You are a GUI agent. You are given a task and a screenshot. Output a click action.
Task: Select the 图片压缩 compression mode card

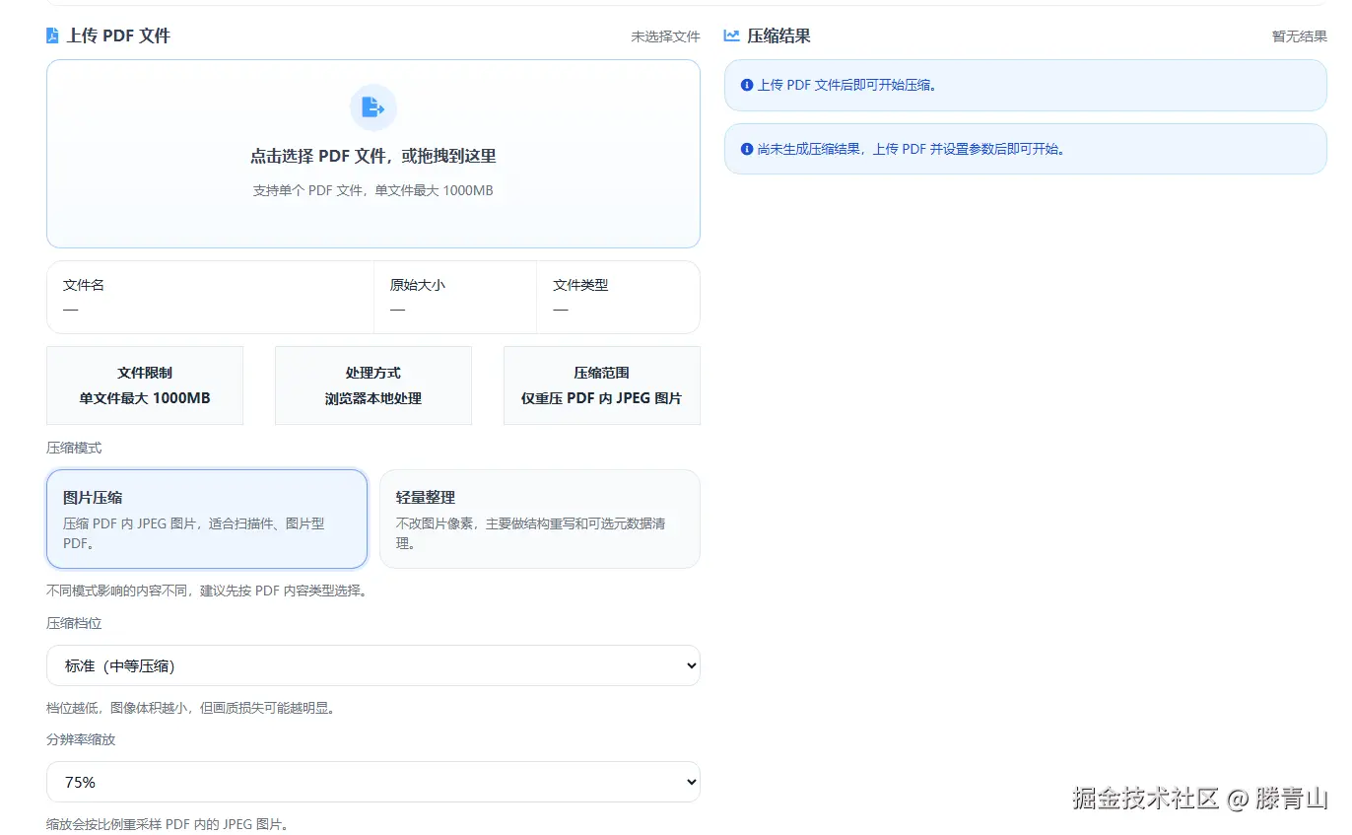(207, 519)
